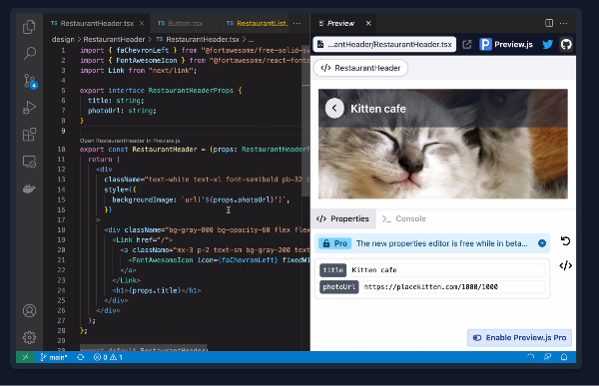Click the feedback icon in status bar
Image resolution: width=599 pixels, height=386 pixels.
[547, 357]
